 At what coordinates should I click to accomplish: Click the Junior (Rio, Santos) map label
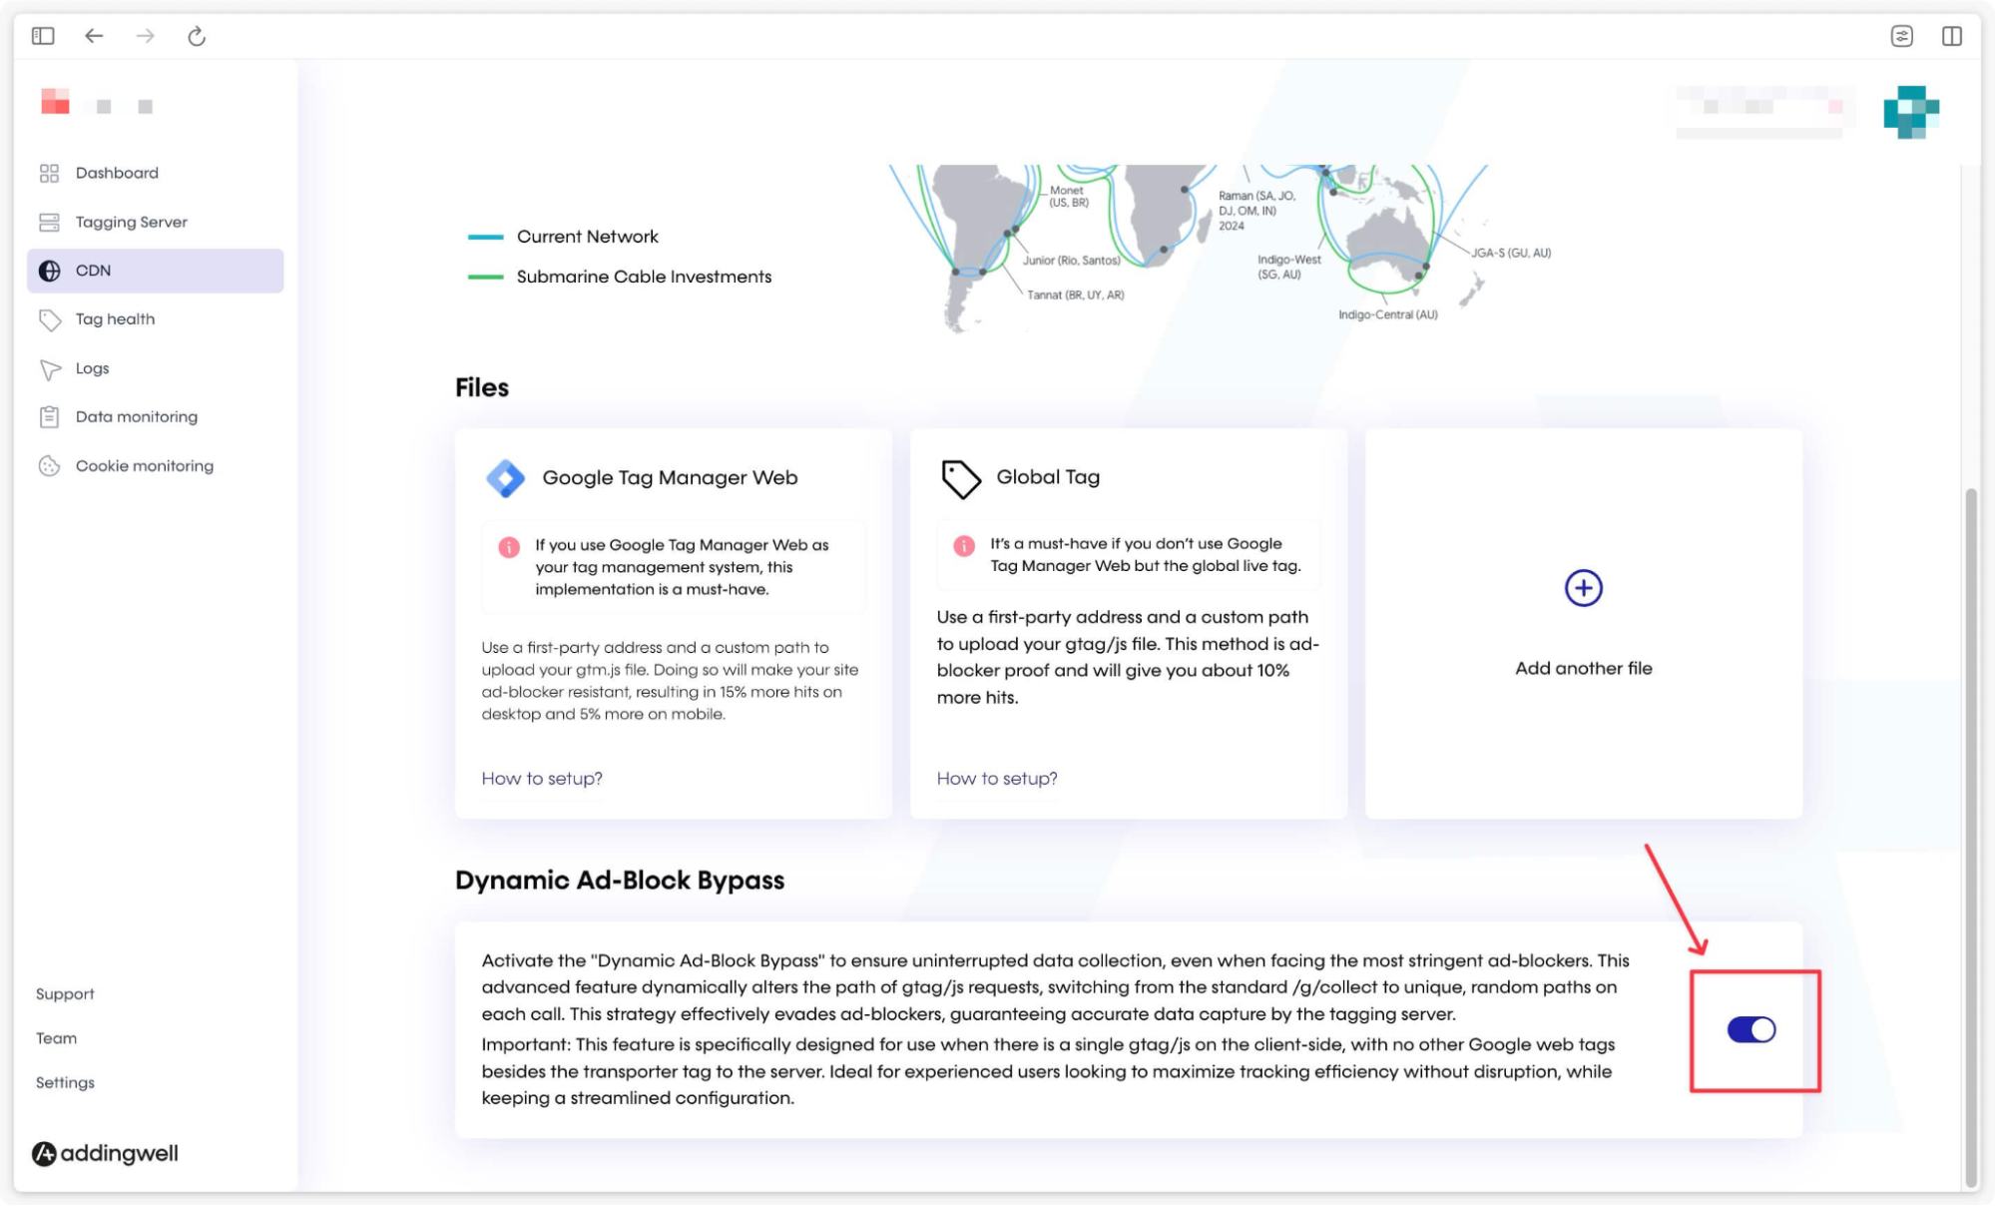click(1071, 261)
